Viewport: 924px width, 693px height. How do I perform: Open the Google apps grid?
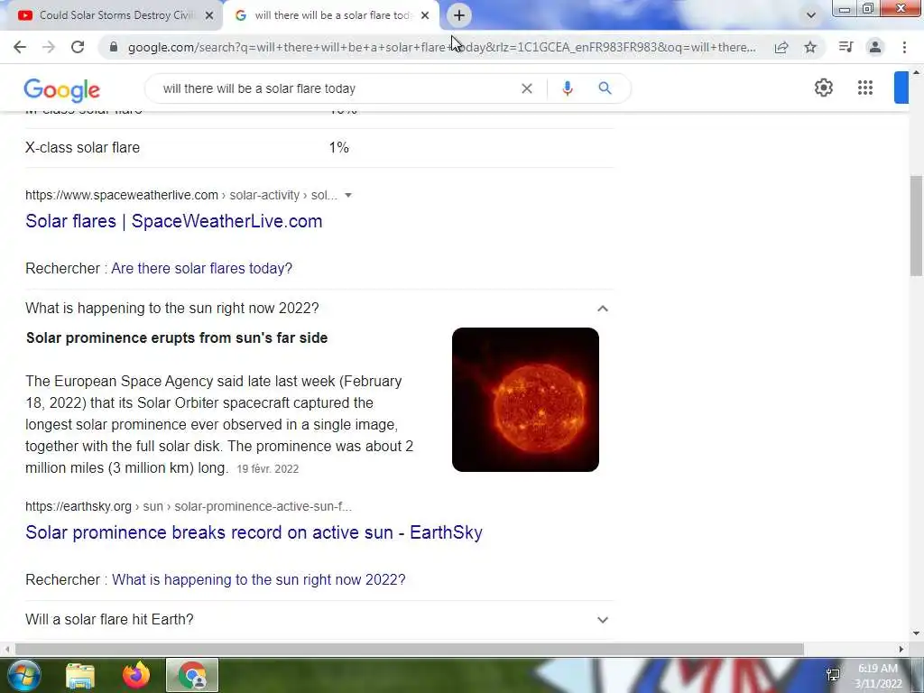coord(865,88)
